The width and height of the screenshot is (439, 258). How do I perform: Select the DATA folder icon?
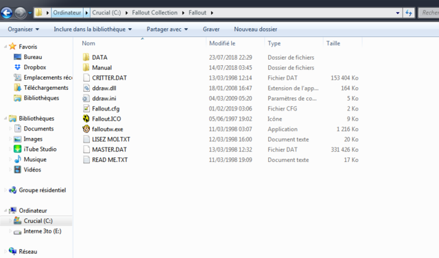pyautogui.click(x=86, y=57)
